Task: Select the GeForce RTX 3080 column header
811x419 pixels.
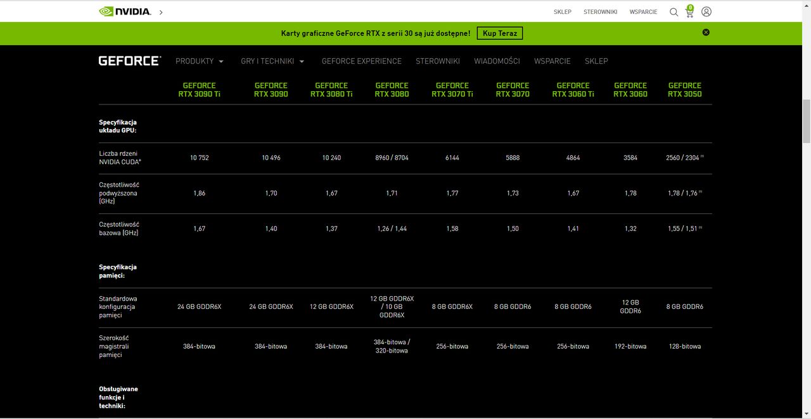Action: coord(392,90)
